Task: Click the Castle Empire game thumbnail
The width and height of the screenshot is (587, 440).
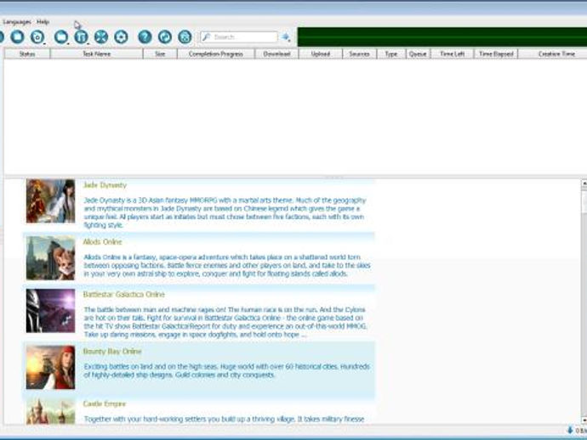Action: [x=50, y=411]
